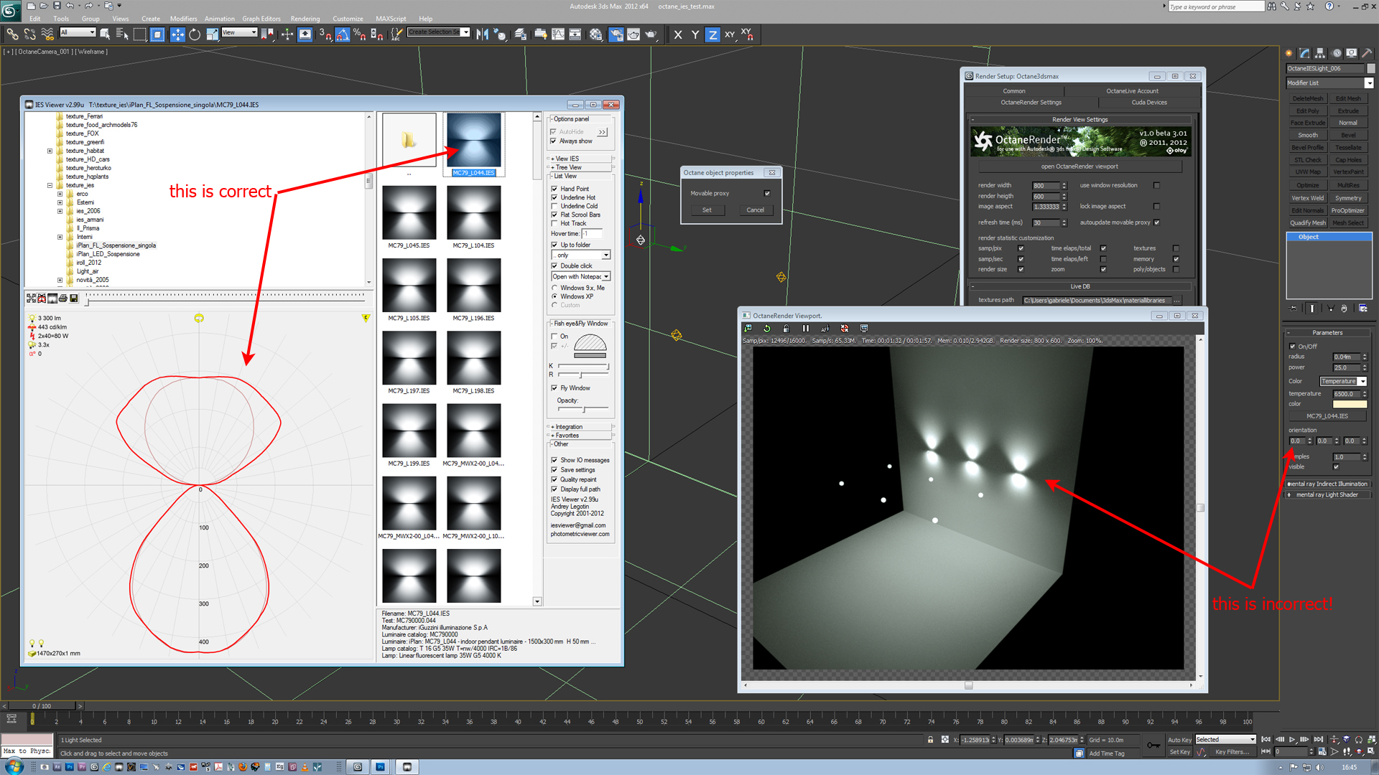This screenshot has height=775, width=1379.
Task: Click the Mirror tool icon
Action: pos(483,34)
